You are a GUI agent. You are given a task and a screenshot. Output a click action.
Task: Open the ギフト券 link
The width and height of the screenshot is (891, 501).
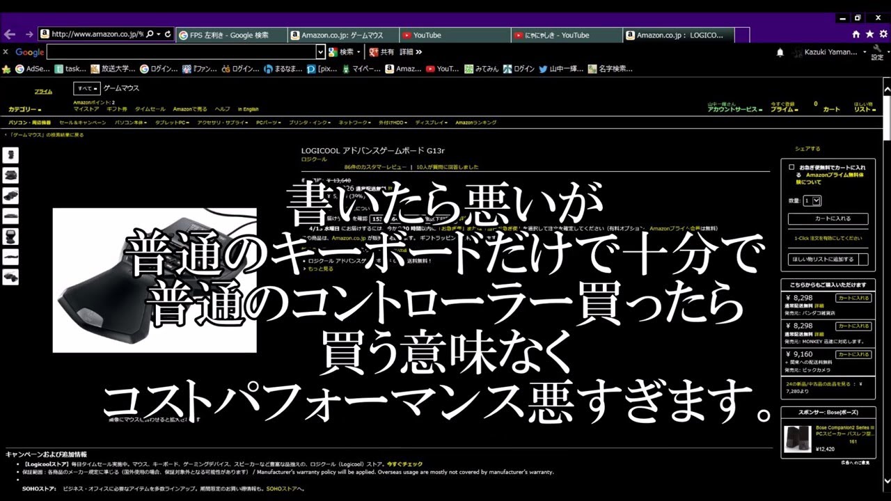click(116, 109)
